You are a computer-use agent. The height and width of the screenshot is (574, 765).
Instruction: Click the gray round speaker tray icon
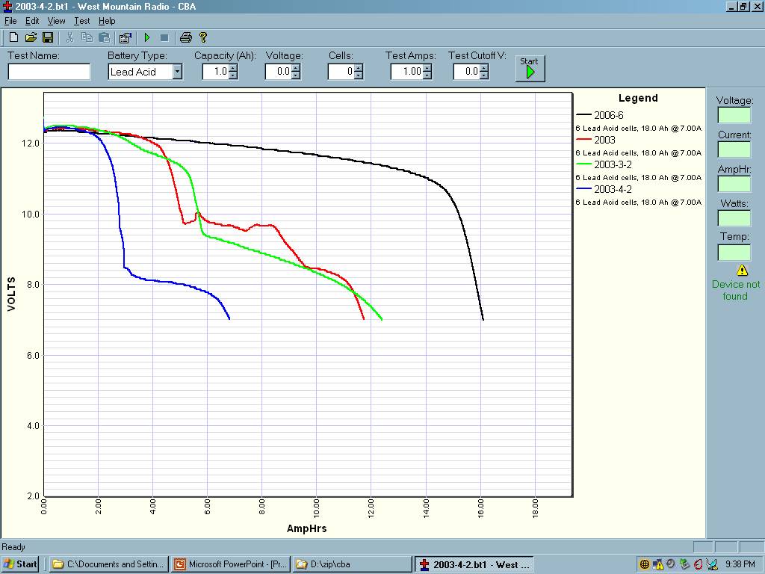click(671, 564)
